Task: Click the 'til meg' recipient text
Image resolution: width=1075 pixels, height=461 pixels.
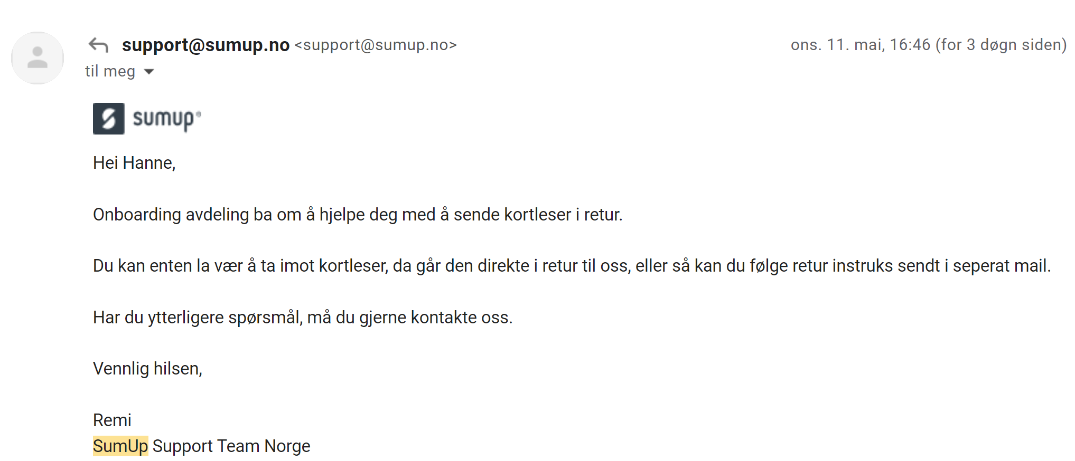Action: pos(110,71)
